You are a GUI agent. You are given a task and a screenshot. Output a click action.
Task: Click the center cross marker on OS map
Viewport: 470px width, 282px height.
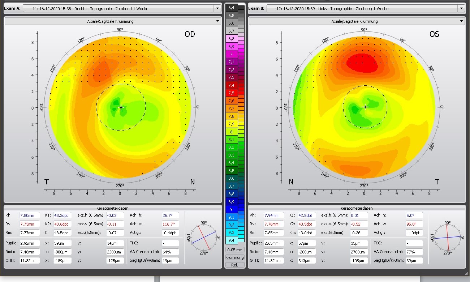point(365,107)
